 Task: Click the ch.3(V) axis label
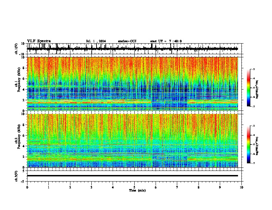coord(16,176)
